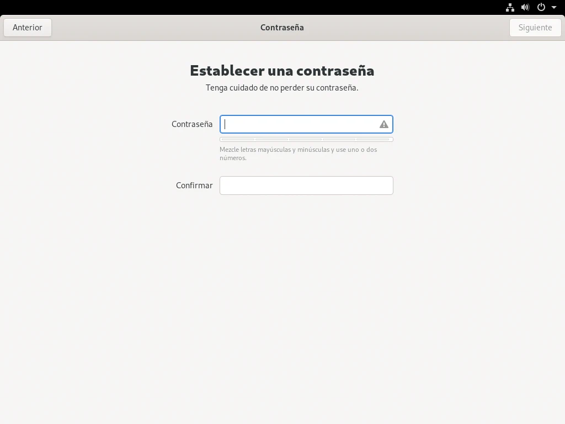The image size is (565, 424).
Task: Click the Confirmar field label
Action: coord(194,185)
